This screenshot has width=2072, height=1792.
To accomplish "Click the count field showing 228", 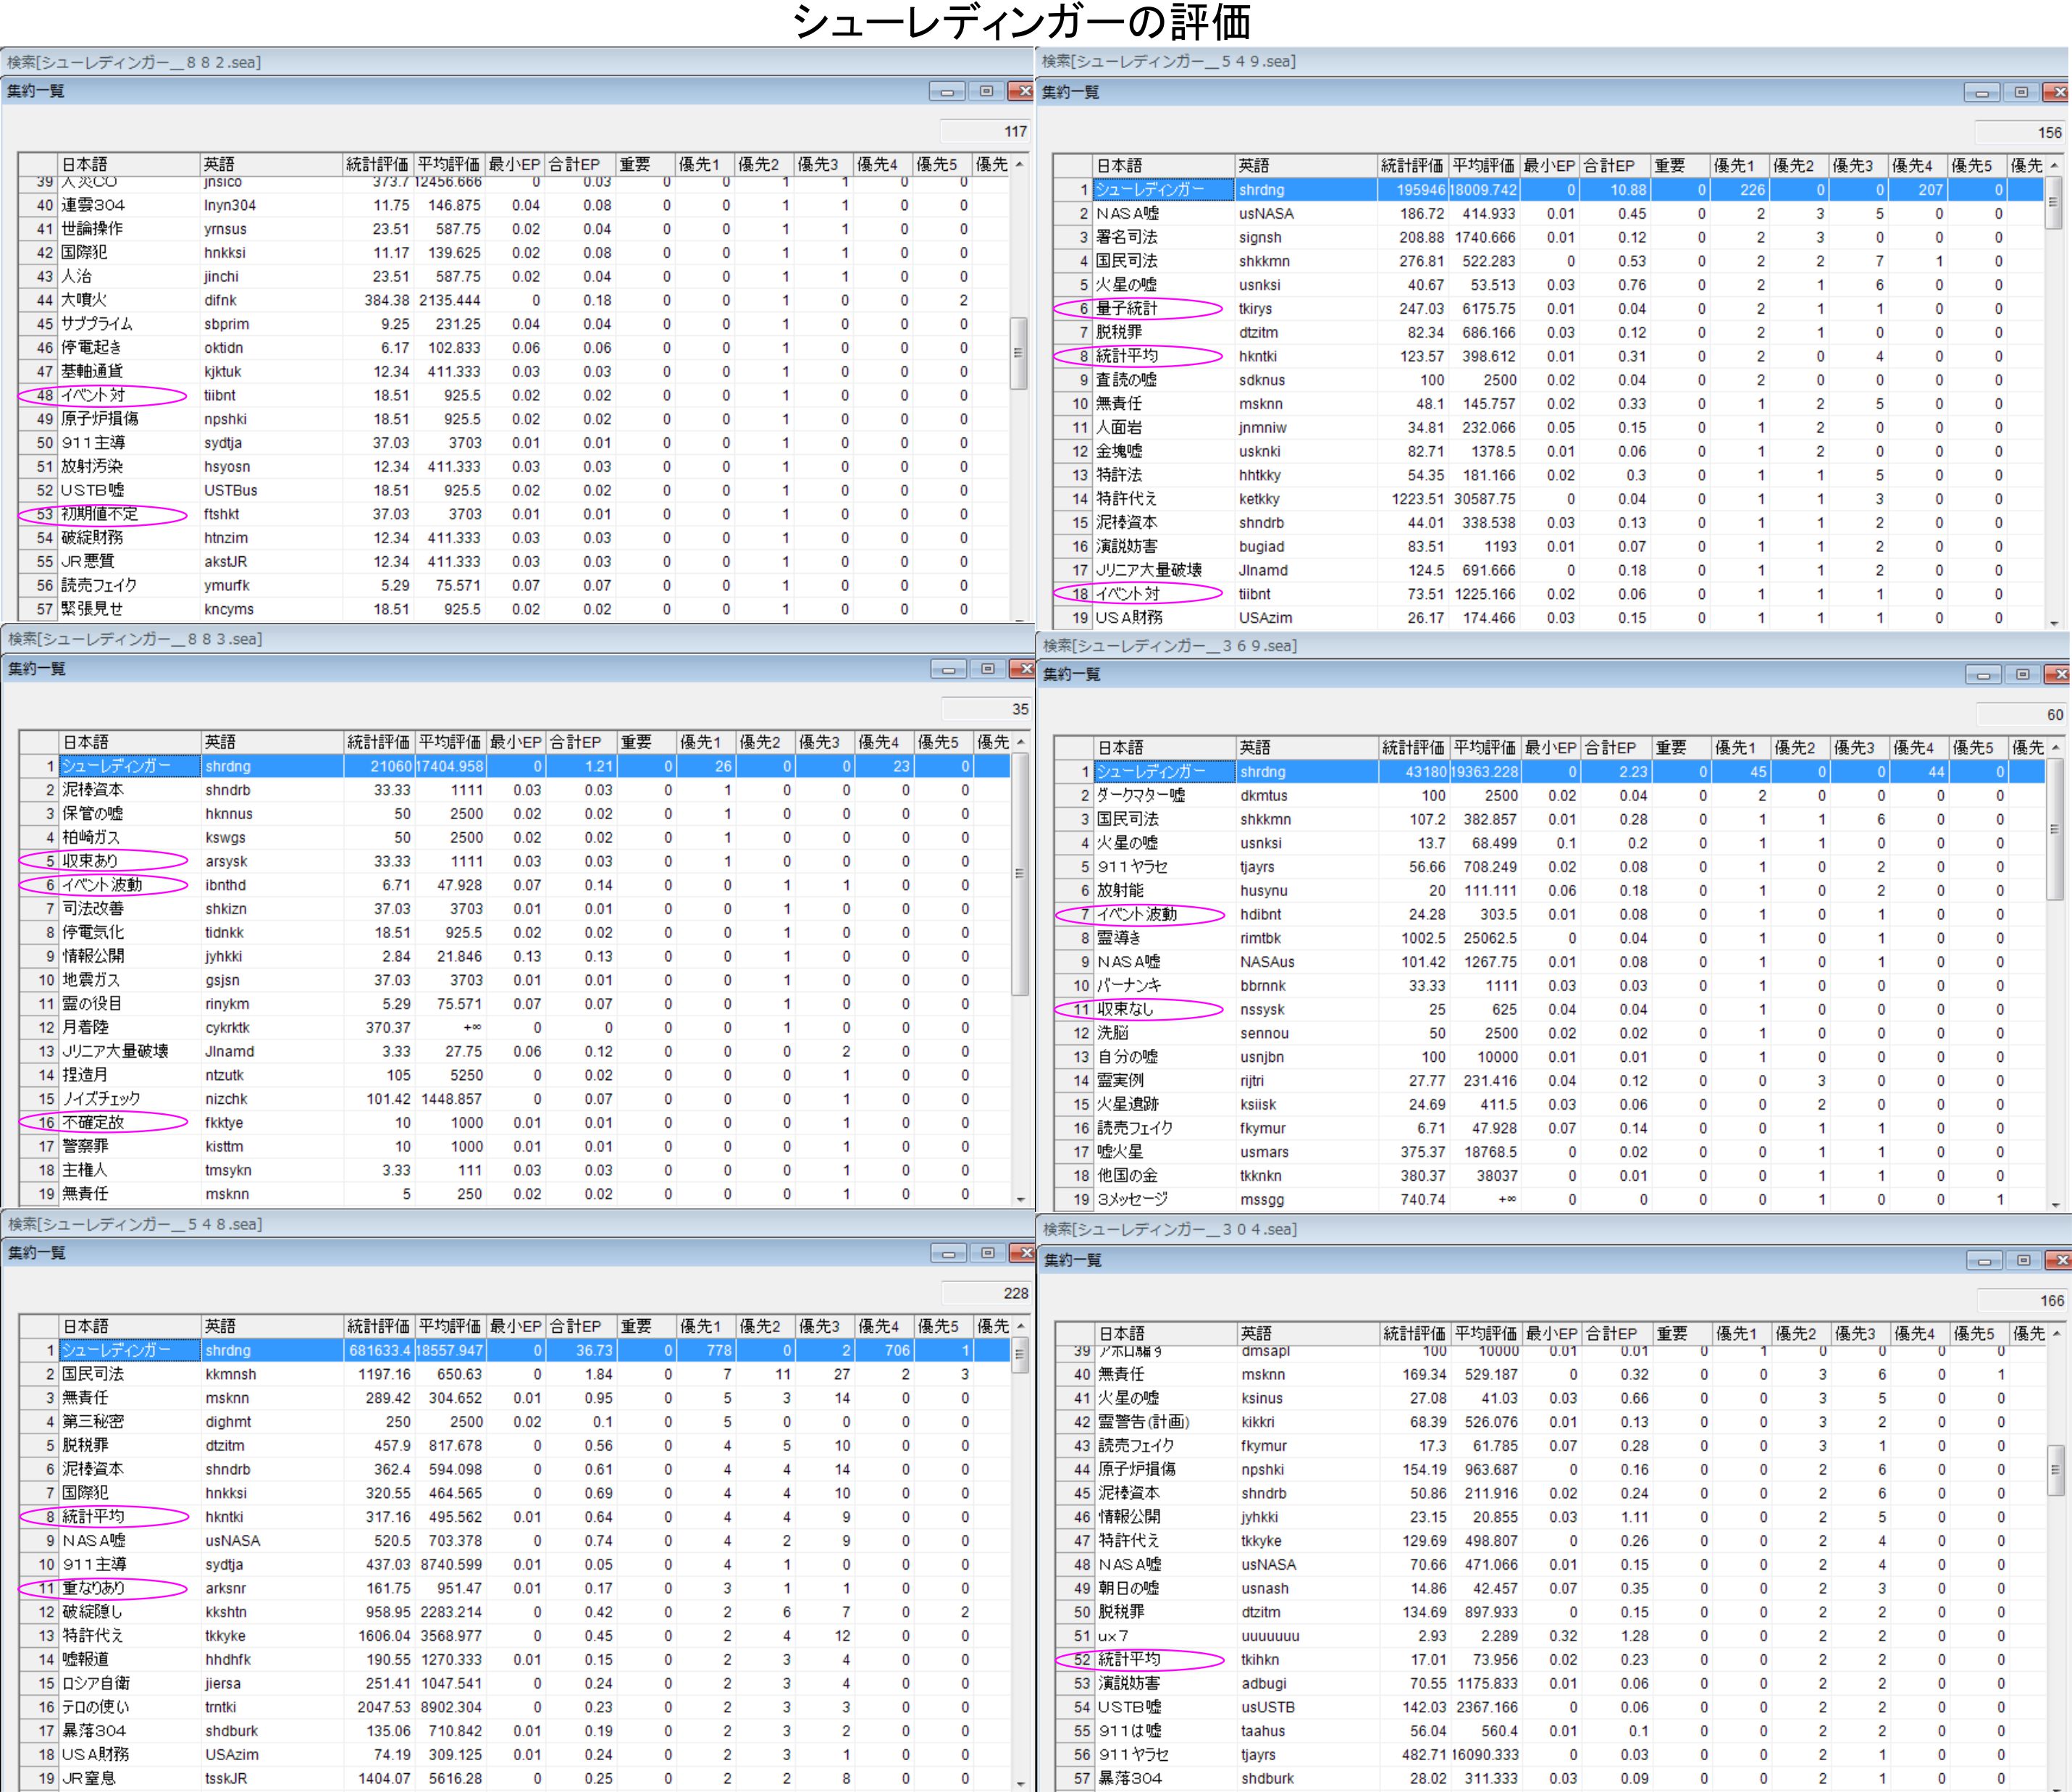I will coord(986,1293).
